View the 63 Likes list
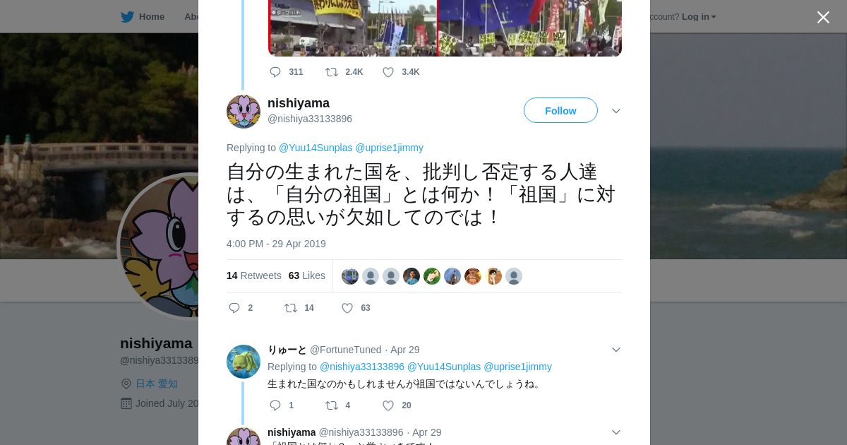This screenshot has width=847, height=445. coord(307,275)
